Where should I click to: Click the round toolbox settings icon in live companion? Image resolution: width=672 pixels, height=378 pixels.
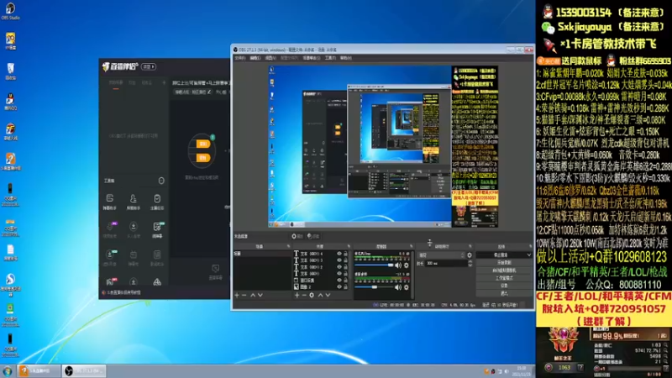pyautogui.click(x=161, y=181)
